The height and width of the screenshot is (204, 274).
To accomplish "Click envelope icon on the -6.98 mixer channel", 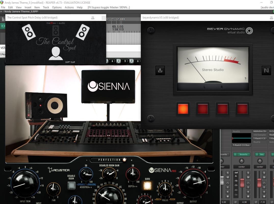I will [x=248, y=183].
